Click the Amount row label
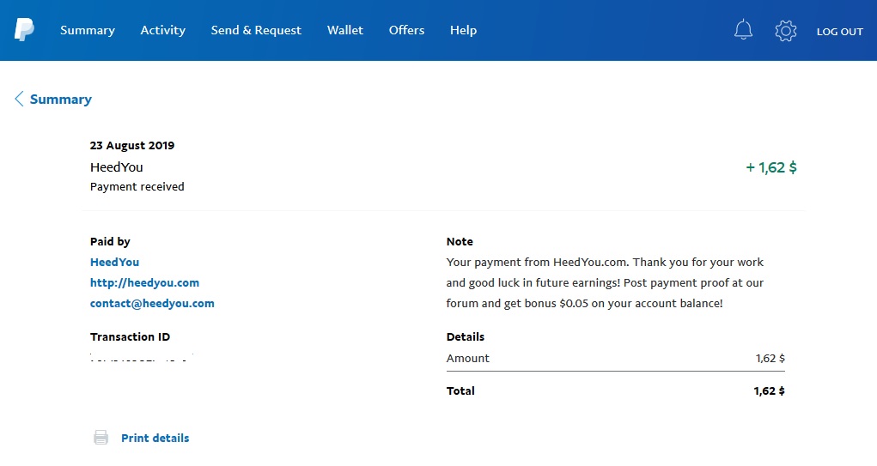 (467, 358)
